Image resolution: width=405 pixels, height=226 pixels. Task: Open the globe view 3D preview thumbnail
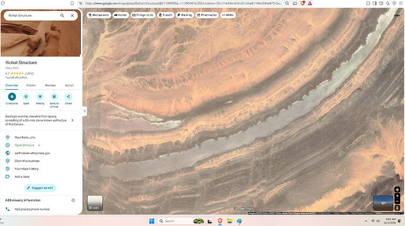383,203
